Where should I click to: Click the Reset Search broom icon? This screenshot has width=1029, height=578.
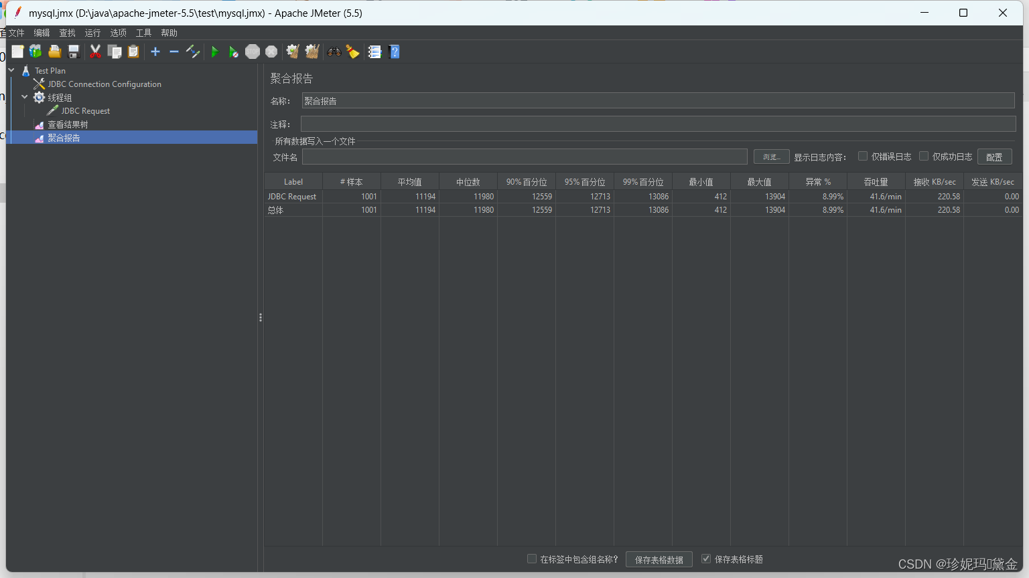352,52
